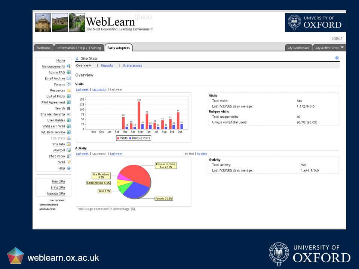Screen dimensions: 359x269
Task: Open Site Stats help question icon
Action: pos(337,58)
